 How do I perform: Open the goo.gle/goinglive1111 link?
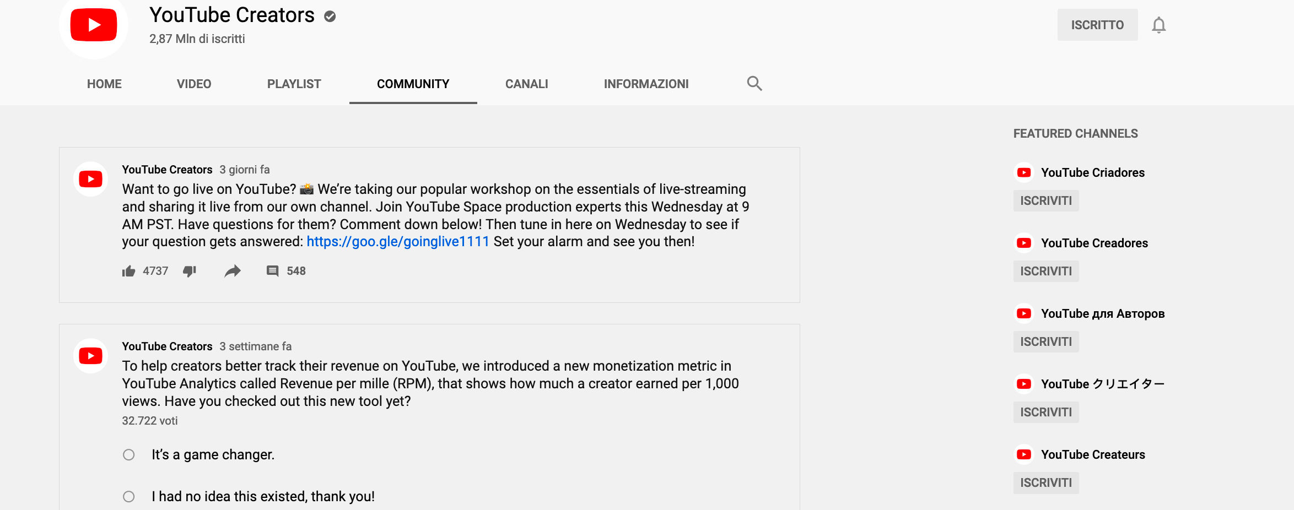398,242
